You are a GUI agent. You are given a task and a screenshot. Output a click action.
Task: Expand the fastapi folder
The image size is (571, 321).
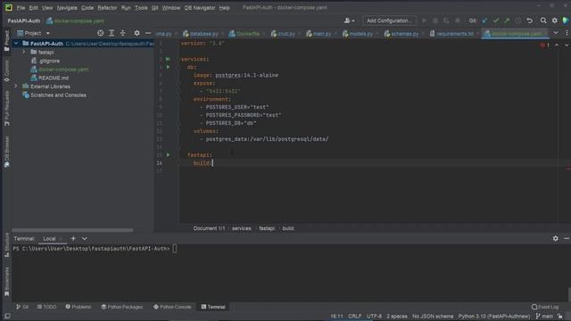click(24, 52)
